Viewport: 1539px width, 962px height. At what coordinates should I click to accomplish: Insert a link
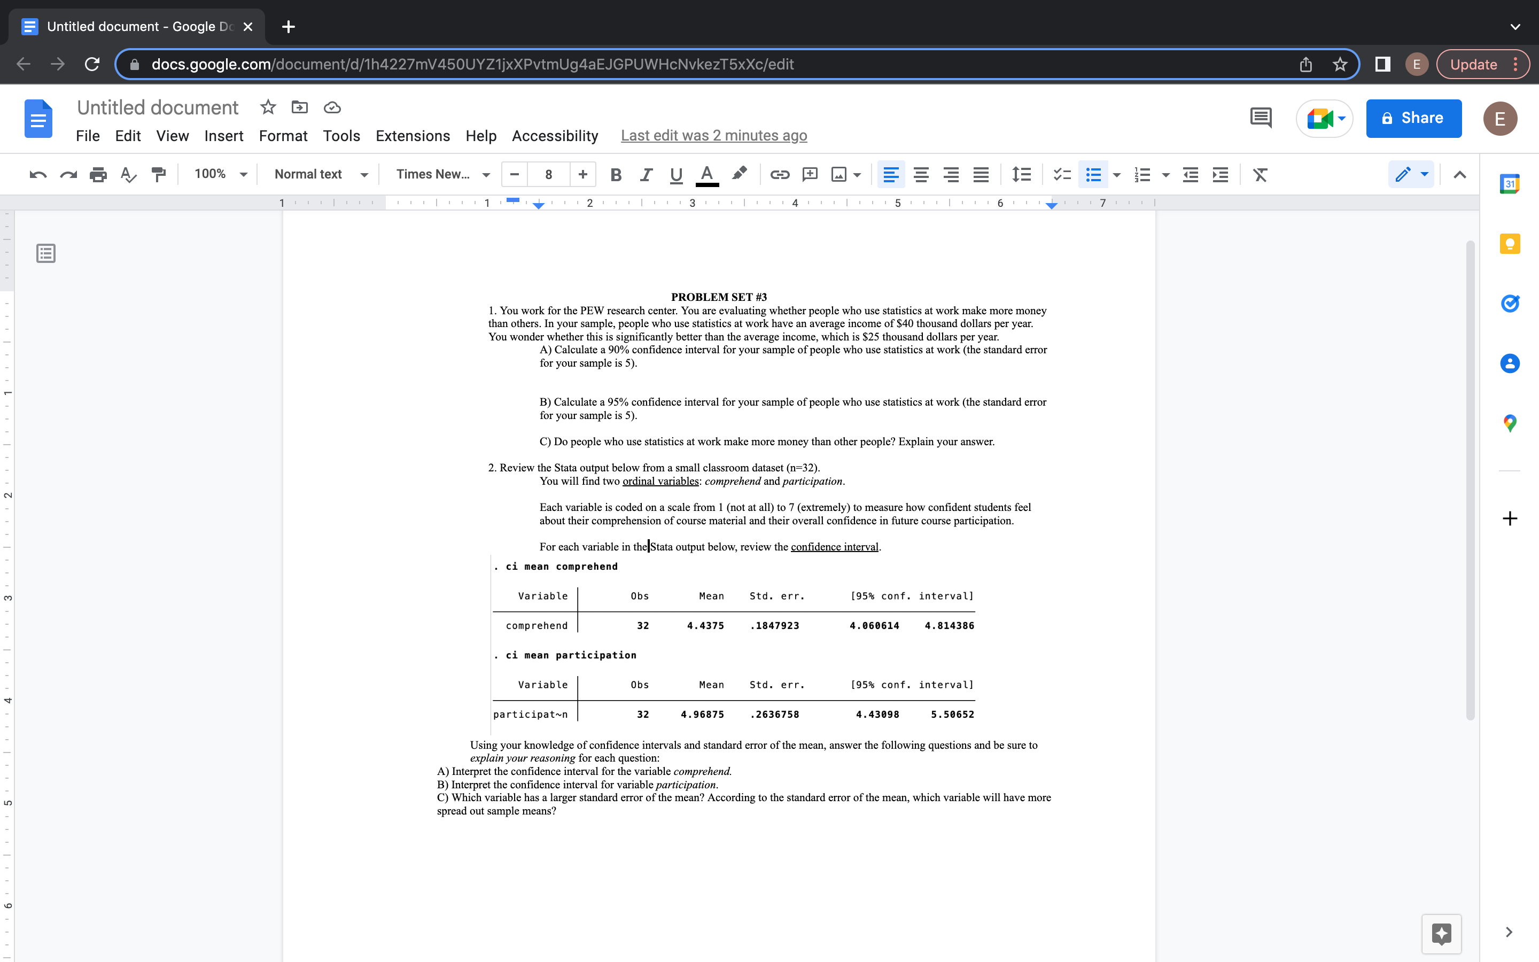[x=779, y=174]
